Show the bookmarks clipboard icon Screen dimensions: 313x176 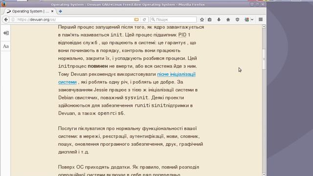pos(210,20)
